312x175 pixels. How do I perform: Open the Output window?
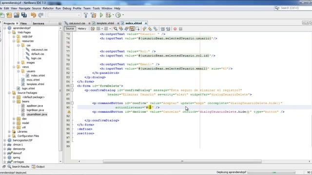tap(38, 167)
